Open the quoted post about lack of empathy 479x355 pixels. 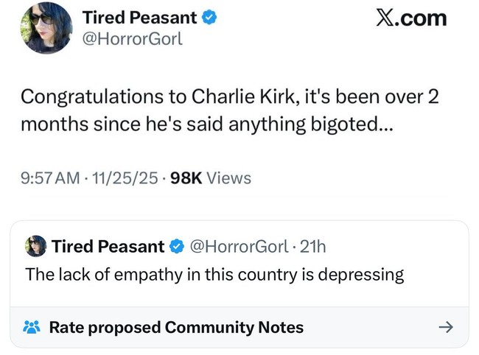214,275
